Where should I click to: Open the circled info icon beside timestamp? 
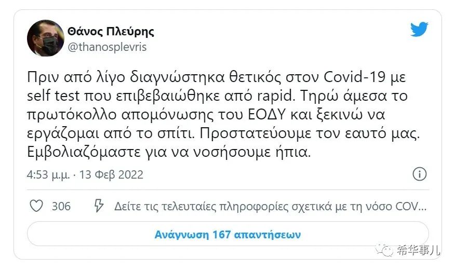[x=419, y=174]
